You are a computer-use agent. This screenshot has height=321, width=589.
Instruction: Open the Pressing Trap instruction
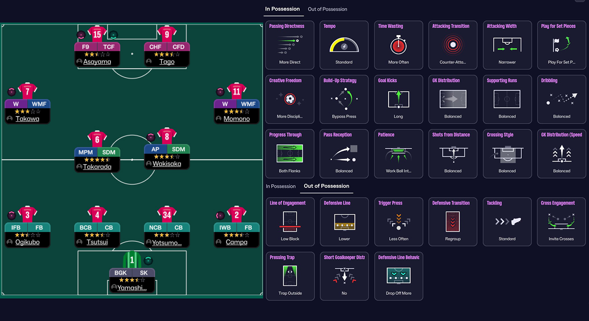(x=290, y=276)
